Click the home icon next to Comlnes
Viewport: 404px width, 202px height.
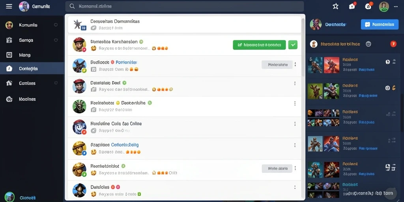point(9,83)
